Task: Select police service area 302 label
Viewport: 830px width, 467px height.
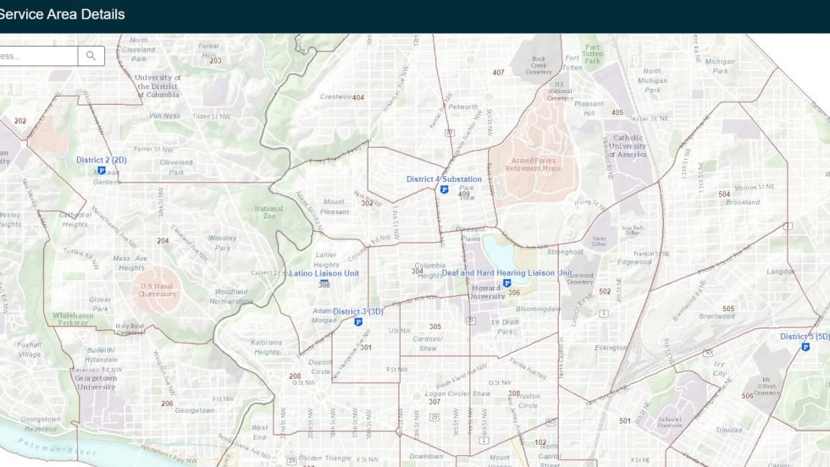Action: pyautogui.click(x=367, y=203)
